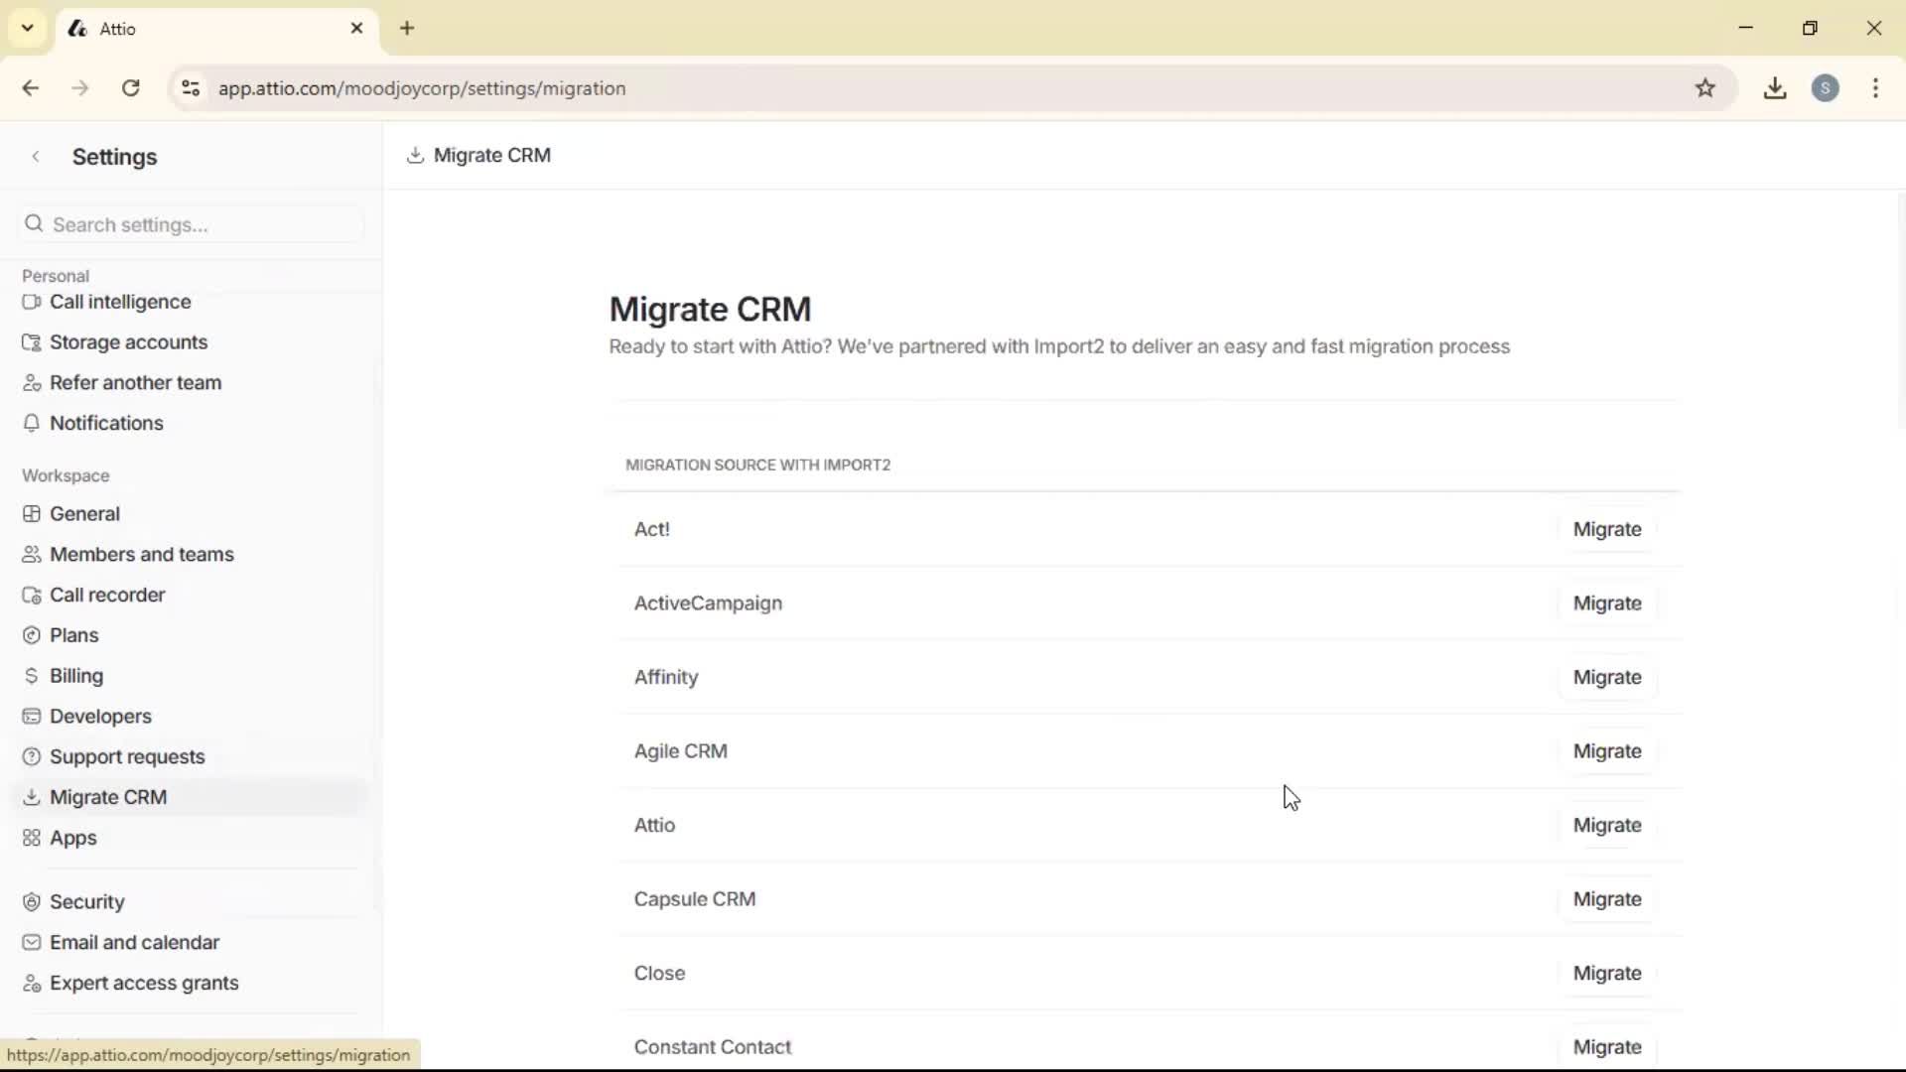Select Members and teams in sidebar
1906x1072 pixels.
pos(142,554)
